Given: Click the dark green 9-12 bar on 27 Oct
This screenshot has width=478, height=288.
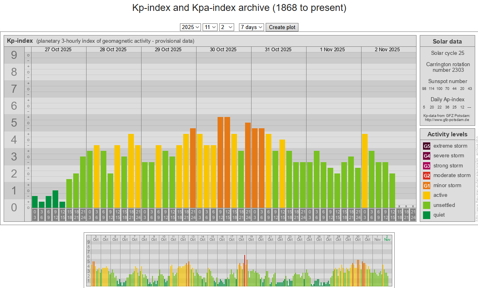Looking at the screenshot, I should [x=55, y=199].
